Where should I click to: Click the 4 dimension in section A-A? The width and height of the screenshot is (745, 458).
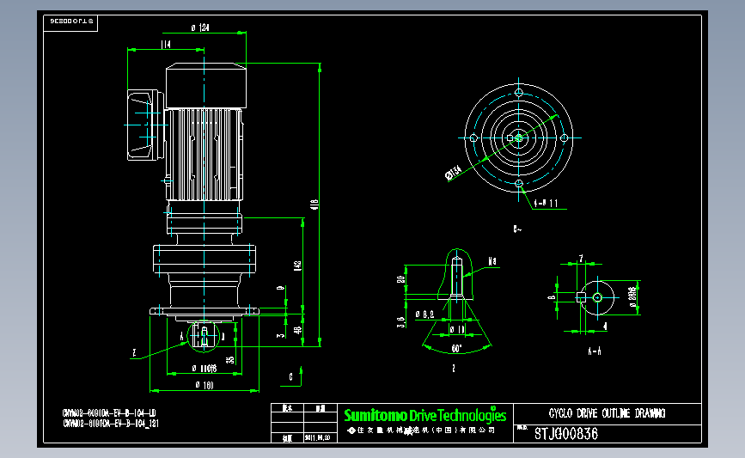pyautogui.click(x=605, y=327)
